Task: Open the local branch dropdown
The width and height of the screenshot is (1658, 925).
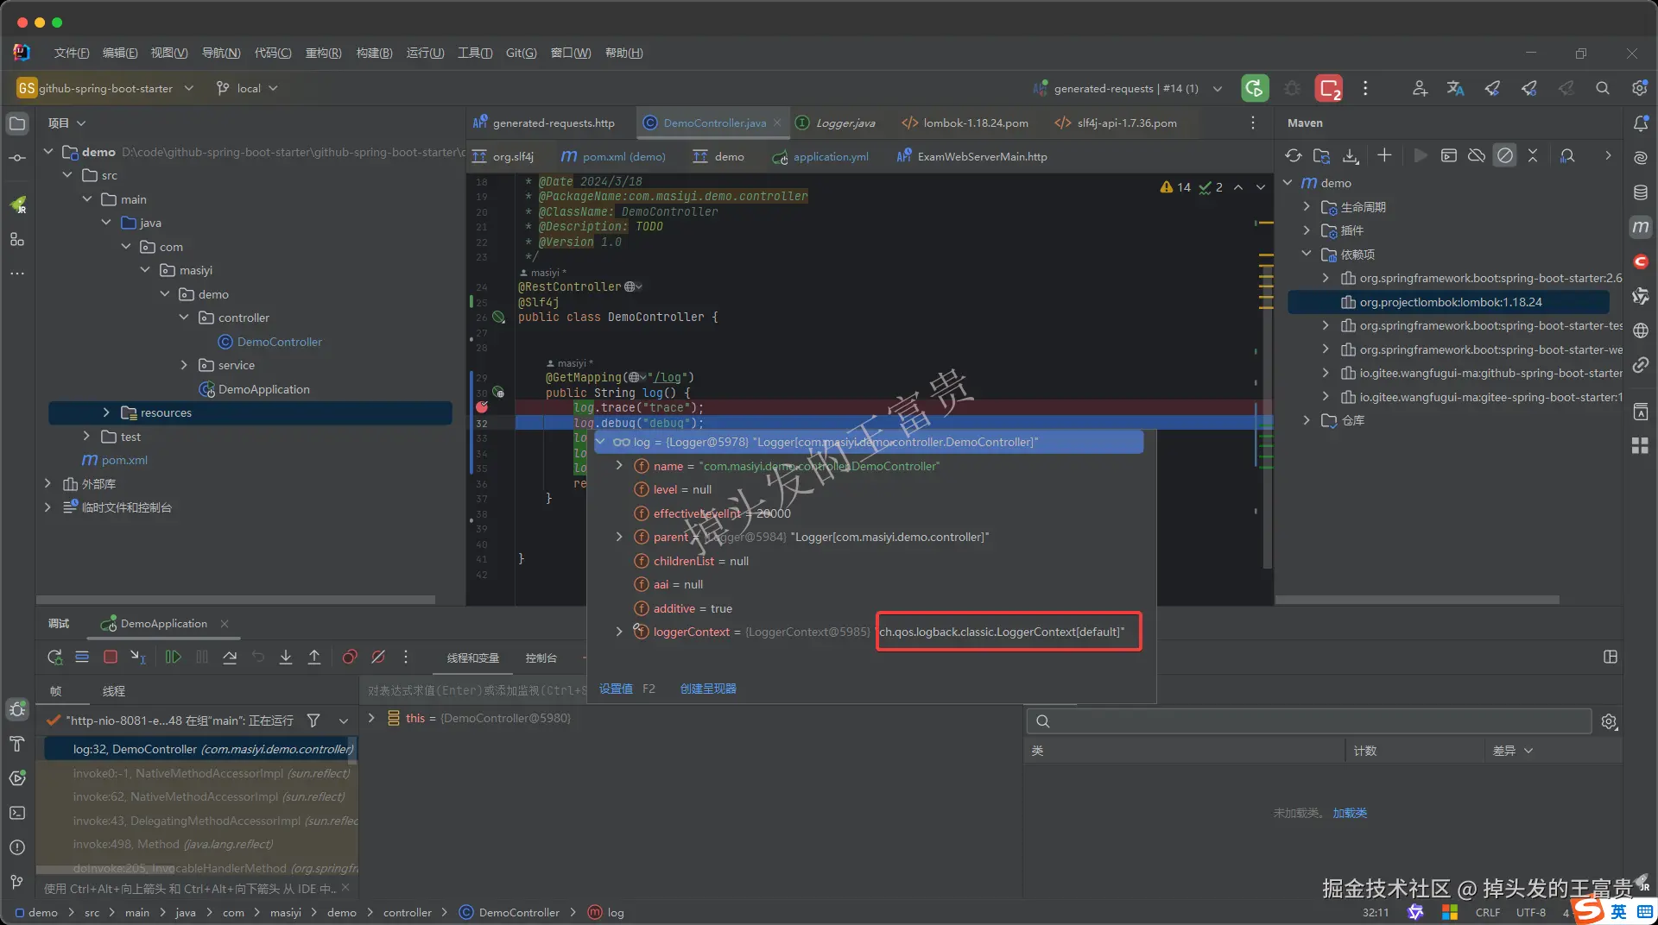Action: [x=247, y=88]
